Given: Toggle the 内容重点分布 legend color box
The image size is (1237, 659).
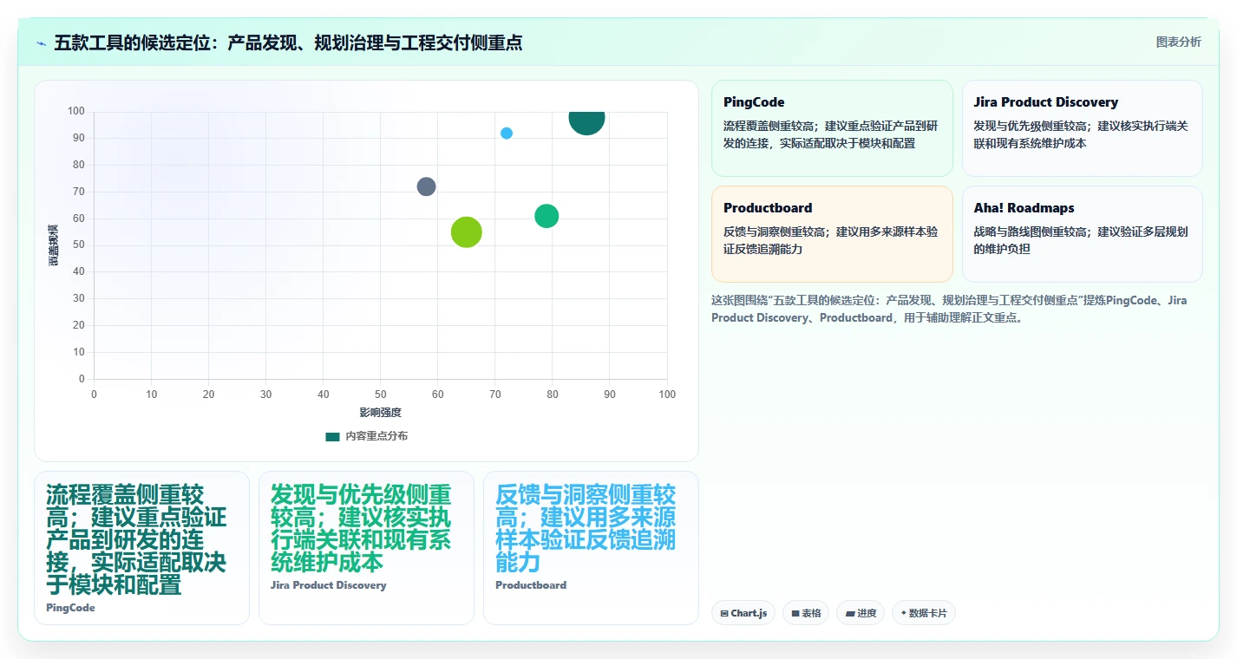Looking at the screenshot, I should [x=332, y=436].
